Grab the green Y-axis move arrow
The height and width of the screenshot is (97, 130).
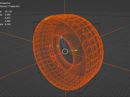point(76,50)
